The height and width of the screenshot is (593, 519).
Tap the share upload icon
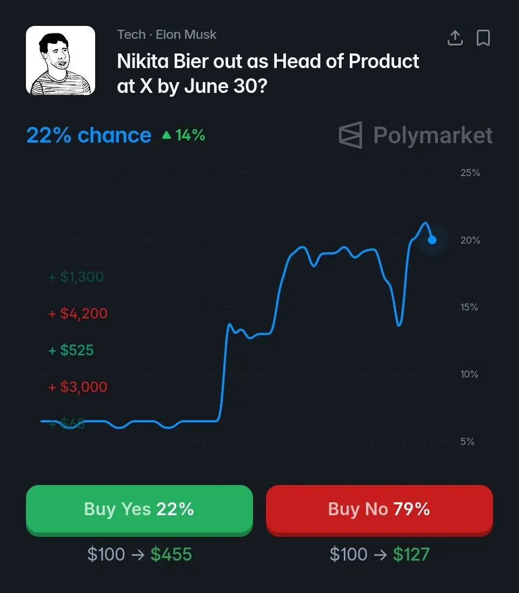coord(455,38)
